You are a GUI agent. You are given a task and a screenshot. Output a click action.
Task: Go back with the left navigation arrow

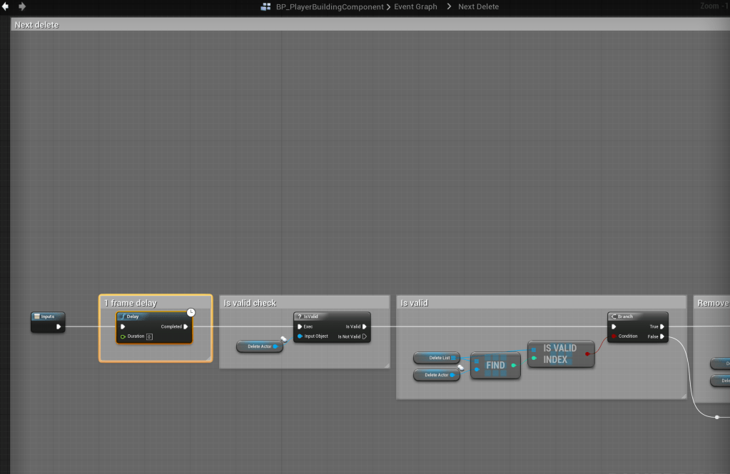[5, 6]
